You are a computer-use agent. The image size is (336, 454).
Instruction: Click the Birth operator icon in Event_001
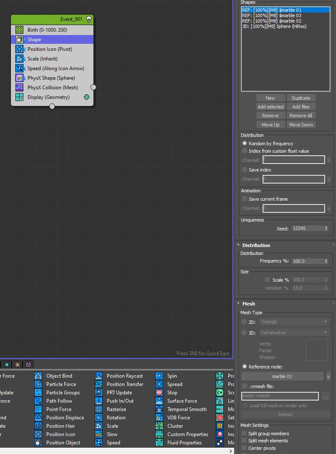point(19,30)
